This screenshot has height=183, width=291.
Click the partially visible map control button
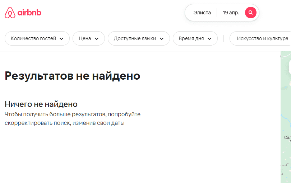pos(290,67)
